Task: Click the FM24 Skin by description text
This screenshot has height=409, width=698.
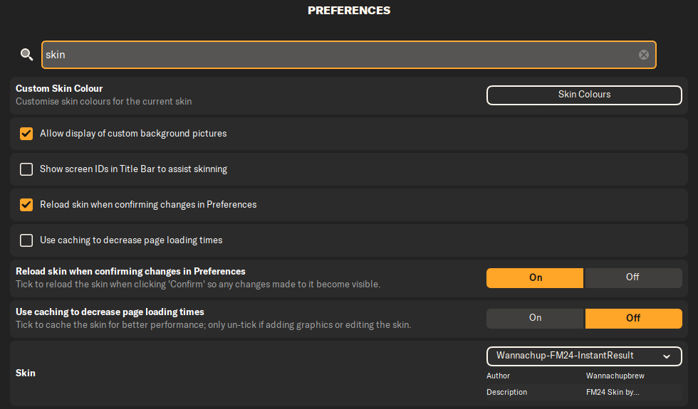Action: [613, 392]
